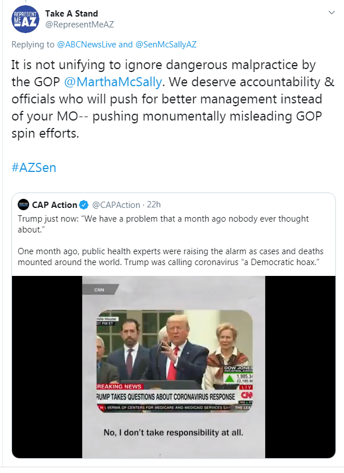Click CAP Action's blue verified badge
This screenshot has height=473, width=344.
pyautogui.click(x=83, y=204)
